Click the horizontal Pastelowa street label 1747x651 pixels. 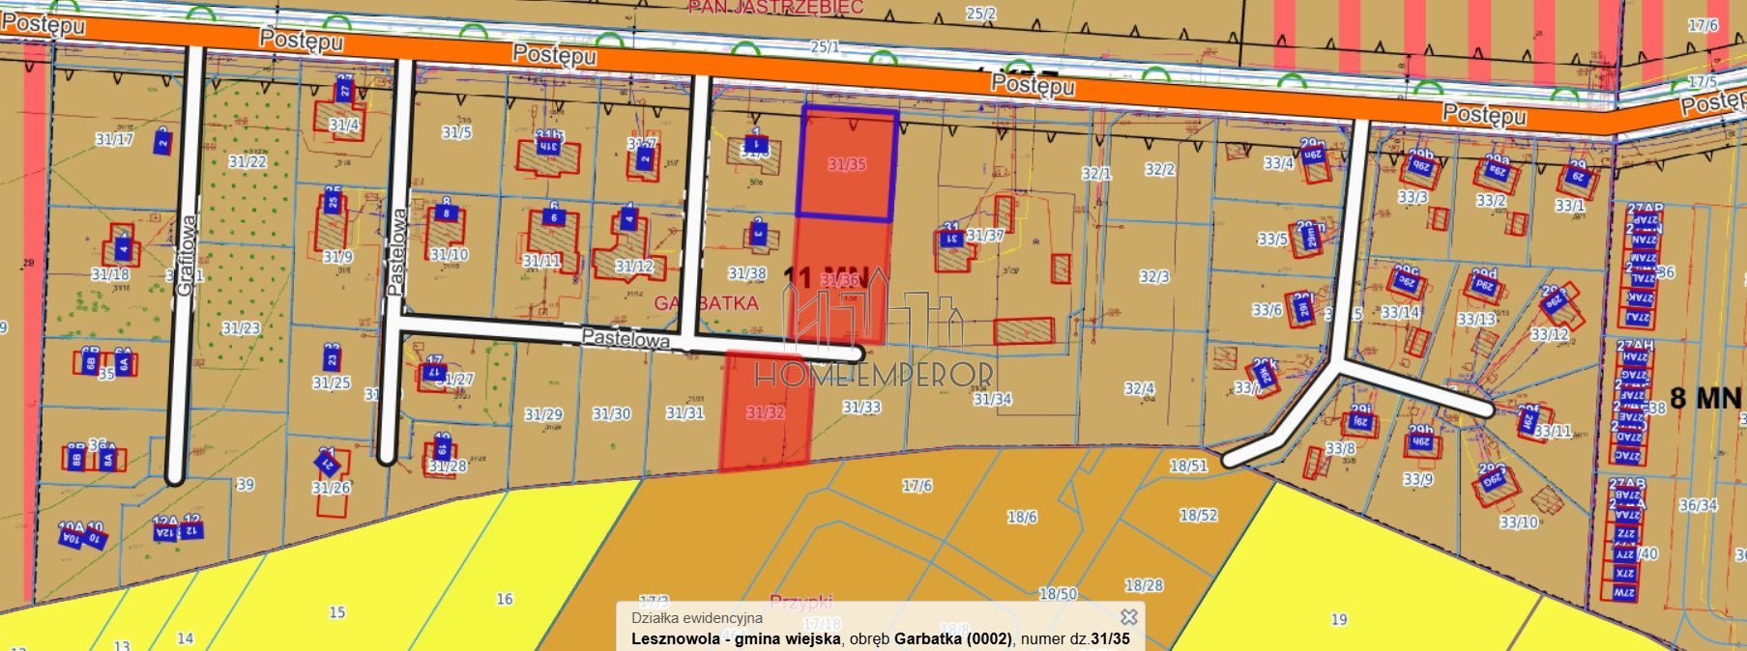click(625, 340)
